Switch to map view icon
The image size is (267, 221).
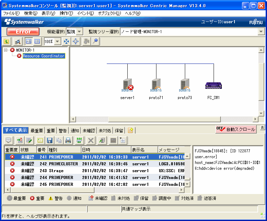(28, 41)
